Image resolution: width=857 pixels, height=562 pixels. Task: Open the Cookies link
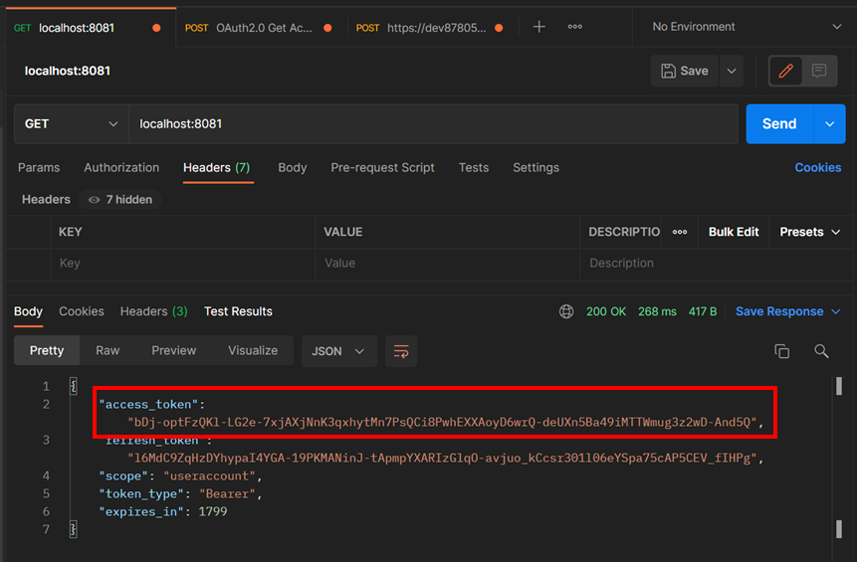(x=817, y=167)
